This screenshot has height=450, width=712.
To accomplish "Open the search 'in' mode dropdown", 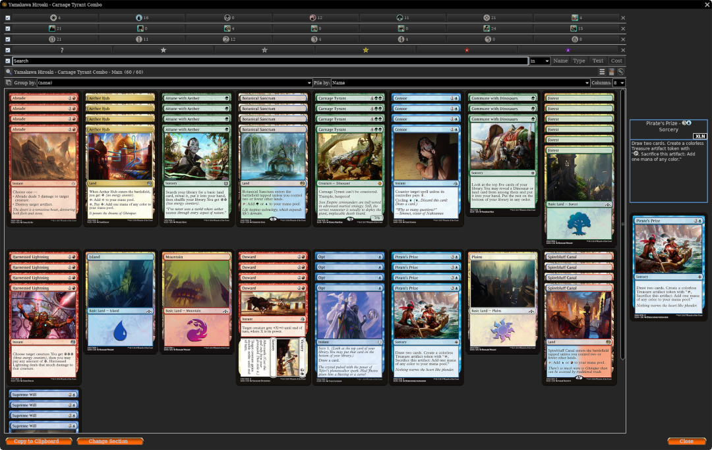I will click(x=540, y=61).
